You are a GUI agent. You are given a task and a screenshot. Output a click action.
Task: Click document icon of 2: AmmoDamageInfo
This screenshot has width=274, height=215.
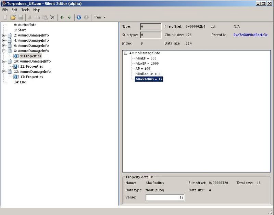(x=10, y=35)
